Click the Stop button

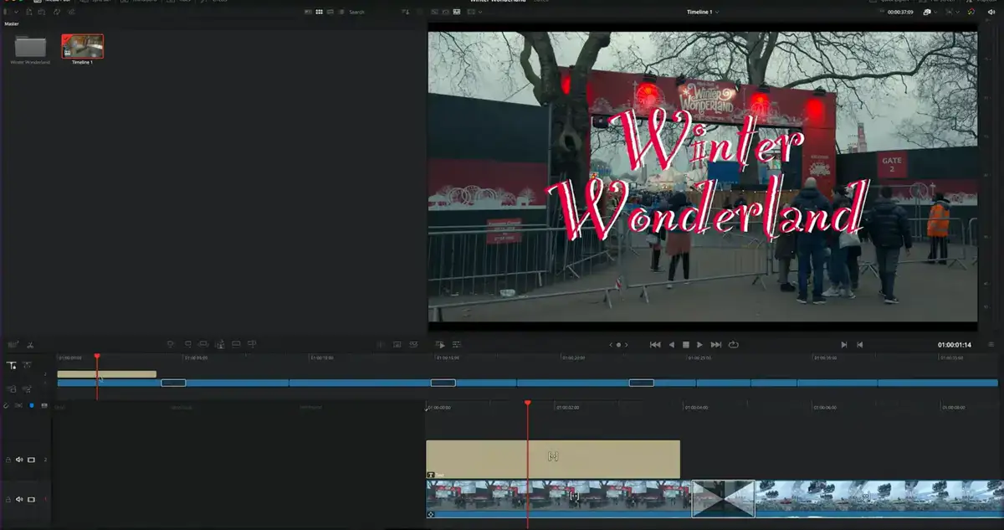coord(685,344)
